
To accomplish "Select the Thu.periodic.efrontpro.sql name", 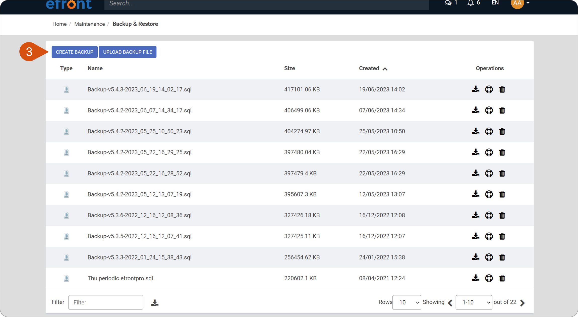I will [120, 278].
